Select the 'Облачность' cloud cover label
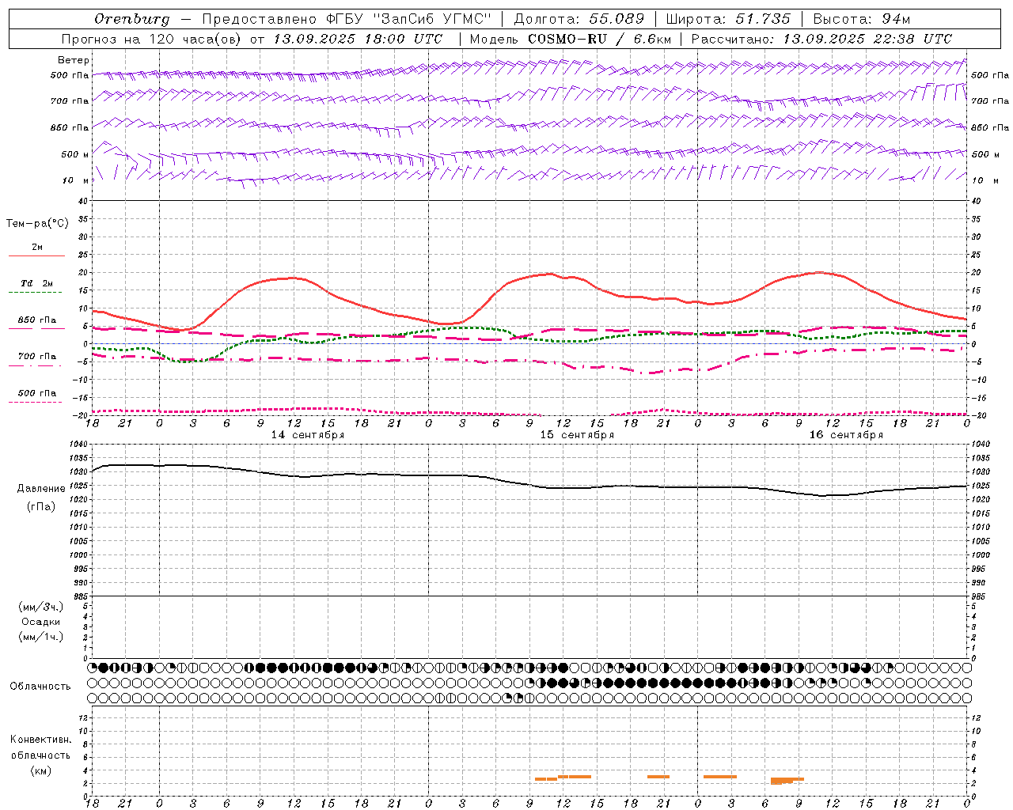 coord(40,687)
